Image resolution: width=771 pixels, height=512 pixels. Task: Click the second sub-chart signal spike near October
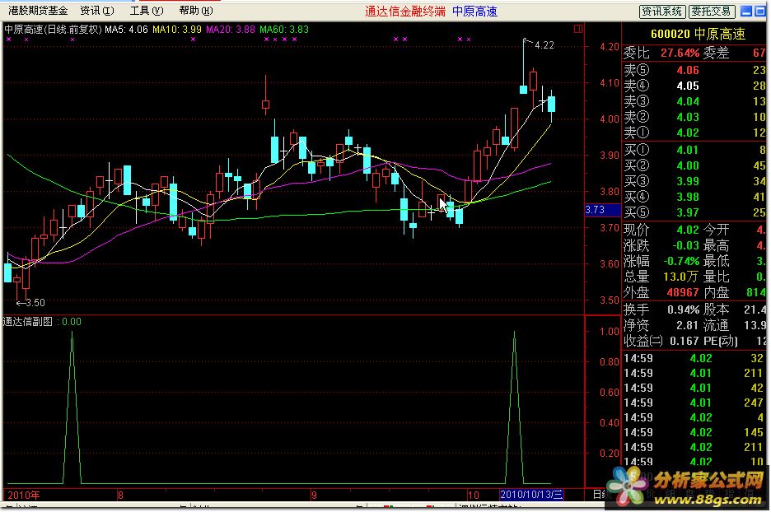[x=514, y=407]
